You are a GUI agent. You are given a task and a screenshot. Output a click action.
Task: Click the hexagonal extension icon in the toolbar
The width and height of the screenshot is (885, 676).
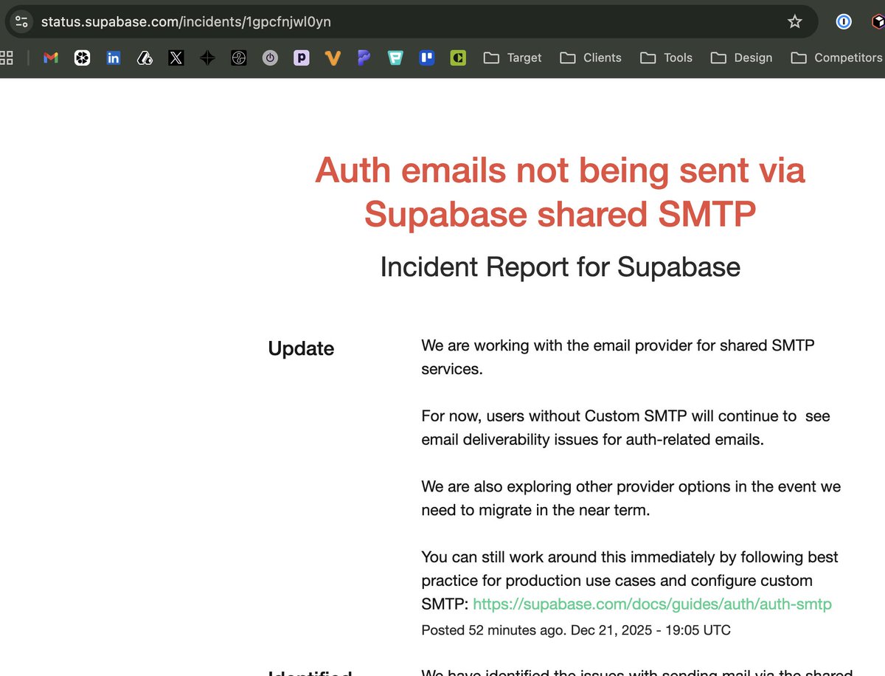tap(878, 21)
